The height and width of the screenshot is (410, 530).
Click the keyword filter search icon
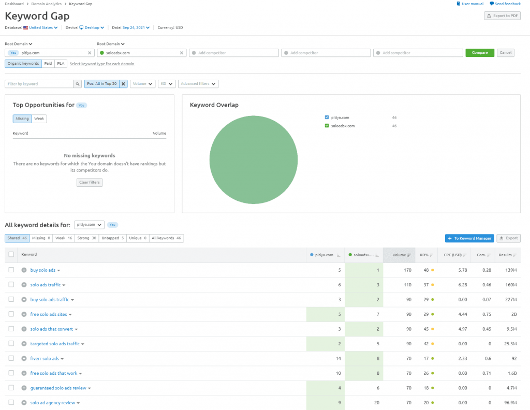coord(78,84)
